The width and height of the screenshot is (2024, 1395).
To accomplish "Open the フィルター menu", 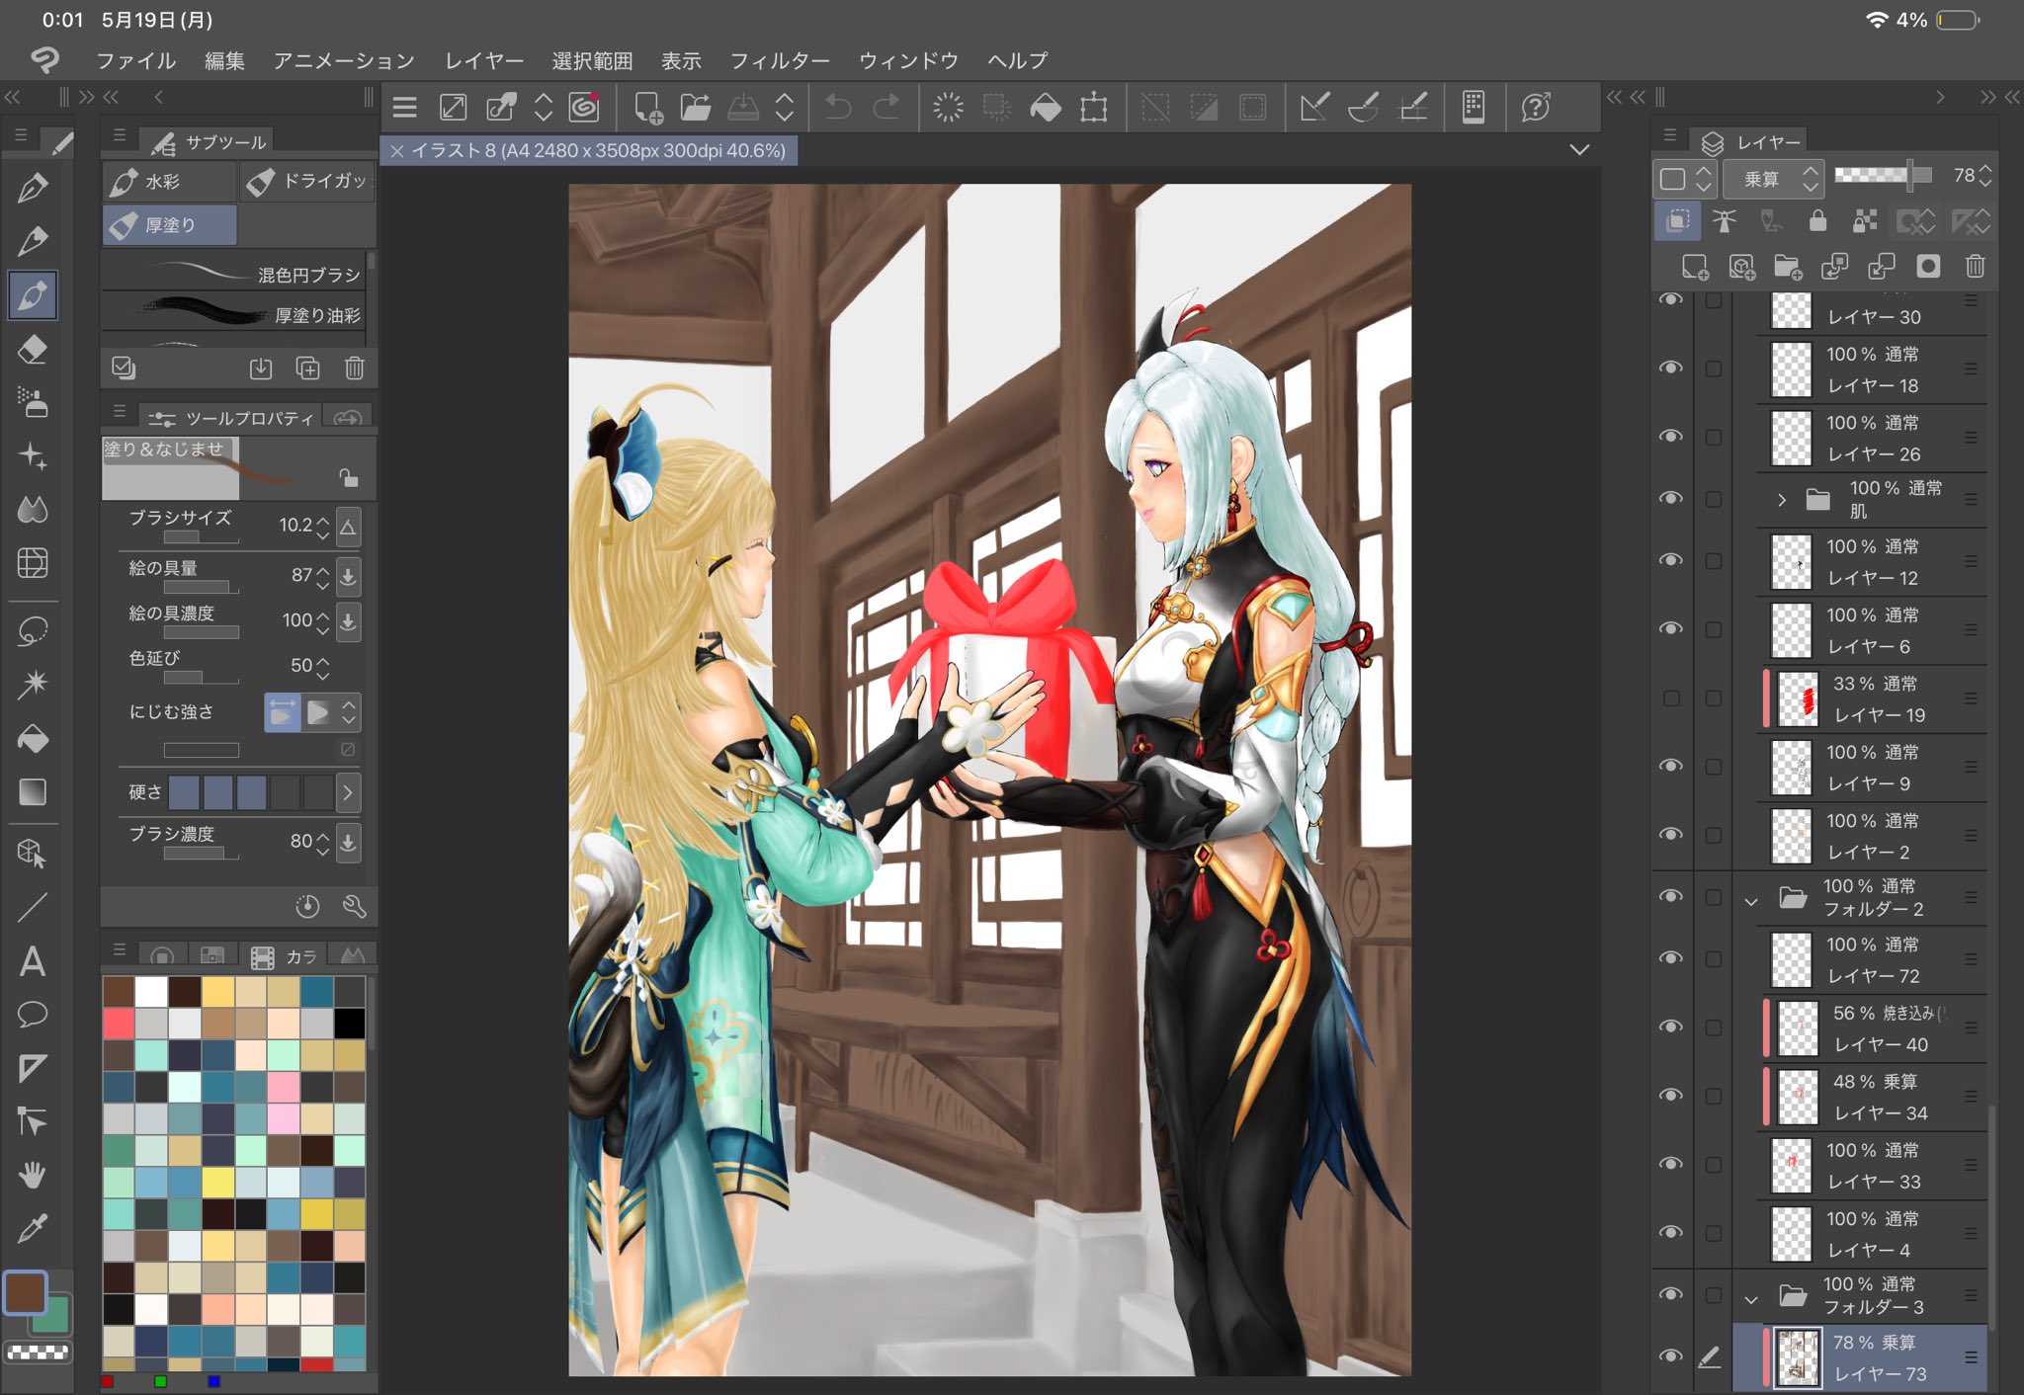I will click(x=780, y=60).
